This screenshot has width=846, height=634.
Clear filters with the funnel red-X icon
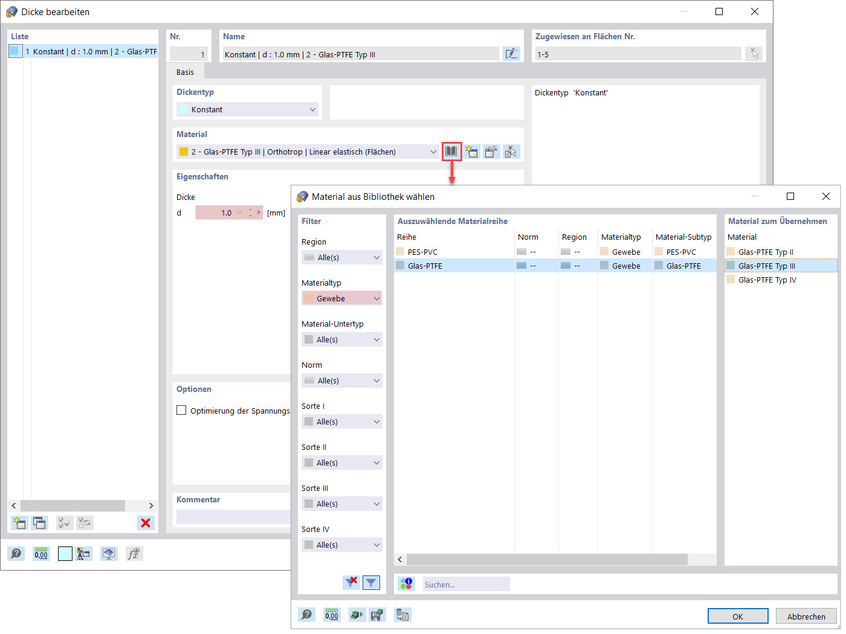click(x=351, y=582)
